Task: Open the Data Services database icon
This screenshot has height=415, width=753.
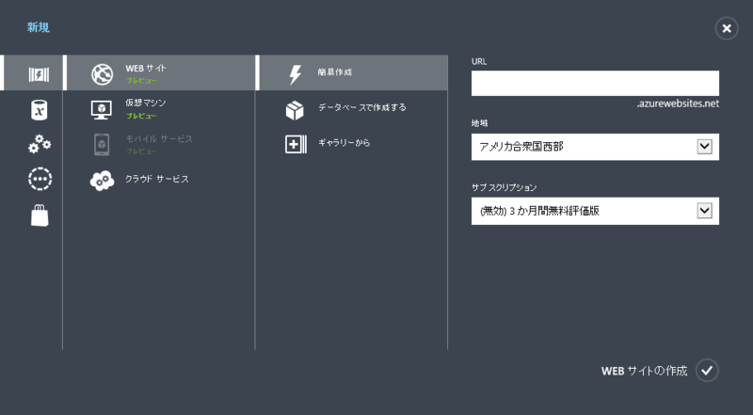Action: [x=39, y=110]
